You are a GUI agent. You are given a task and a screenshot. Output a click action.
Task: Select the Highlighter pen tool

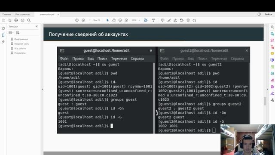click(x=169, y=20)
